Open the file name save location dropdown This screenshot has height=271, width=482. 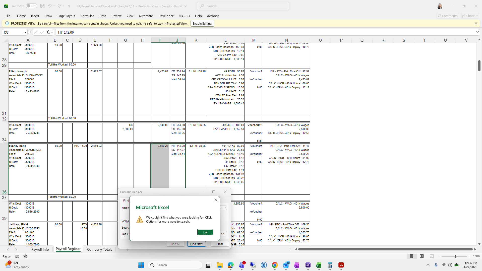(x=186, y=6)
